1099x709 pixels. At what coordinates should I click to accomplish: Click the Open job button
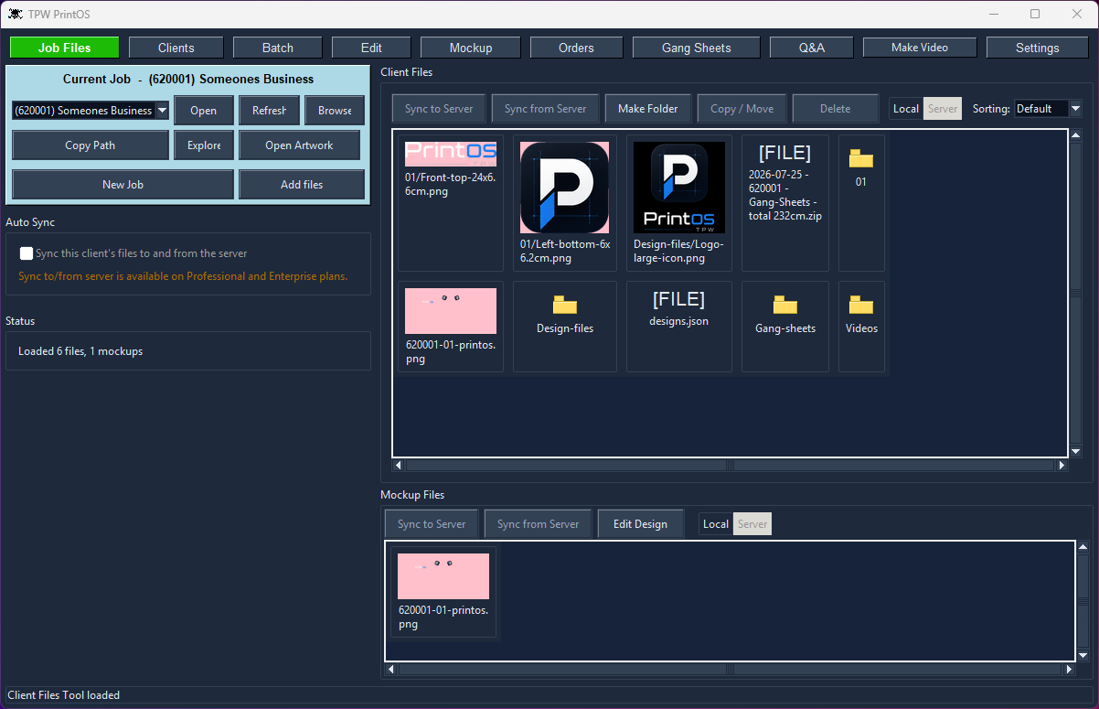[x=204, y=111]
